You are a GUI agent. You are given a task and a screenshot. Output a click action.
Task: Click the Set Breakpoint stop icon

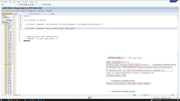pos(29,11)
